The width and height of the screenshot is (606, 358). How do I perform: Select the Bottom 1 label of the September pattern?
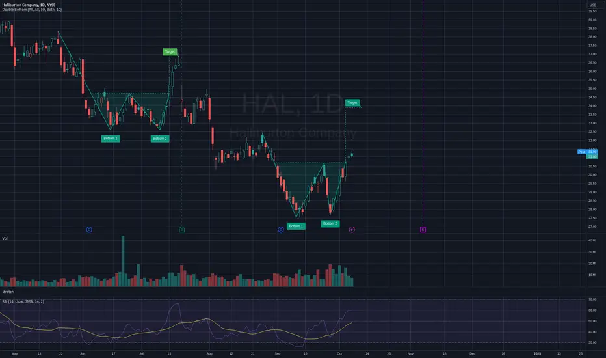[296, 226]
